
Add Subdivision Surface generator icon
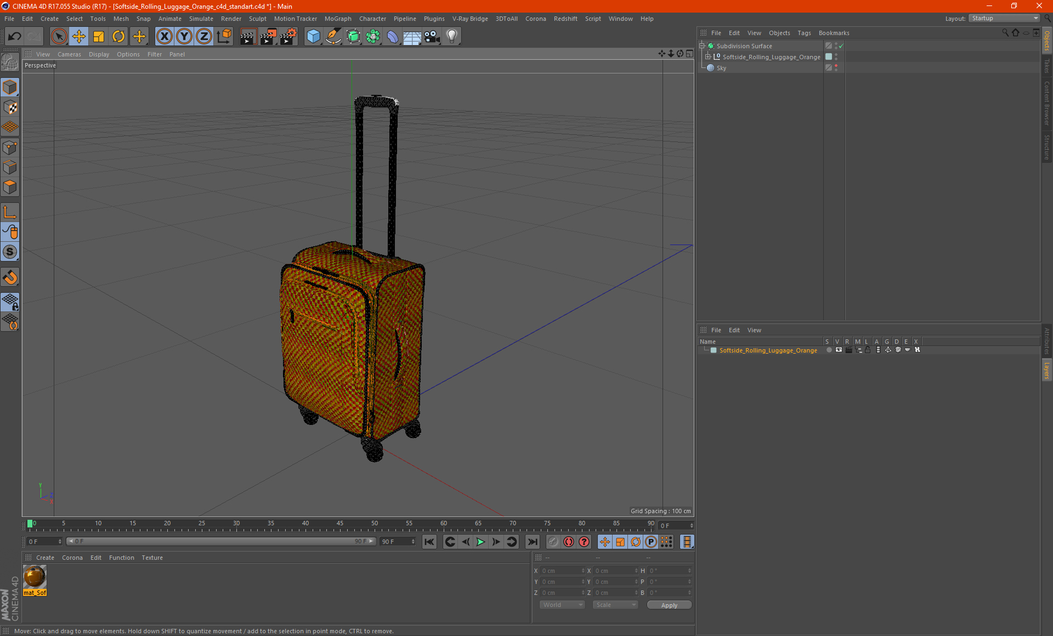pyautogui.click(x=353, y=37)
